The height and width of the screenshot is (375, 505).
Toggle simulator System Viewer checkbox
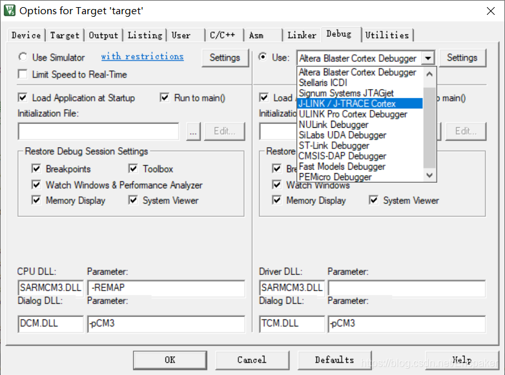133,200
